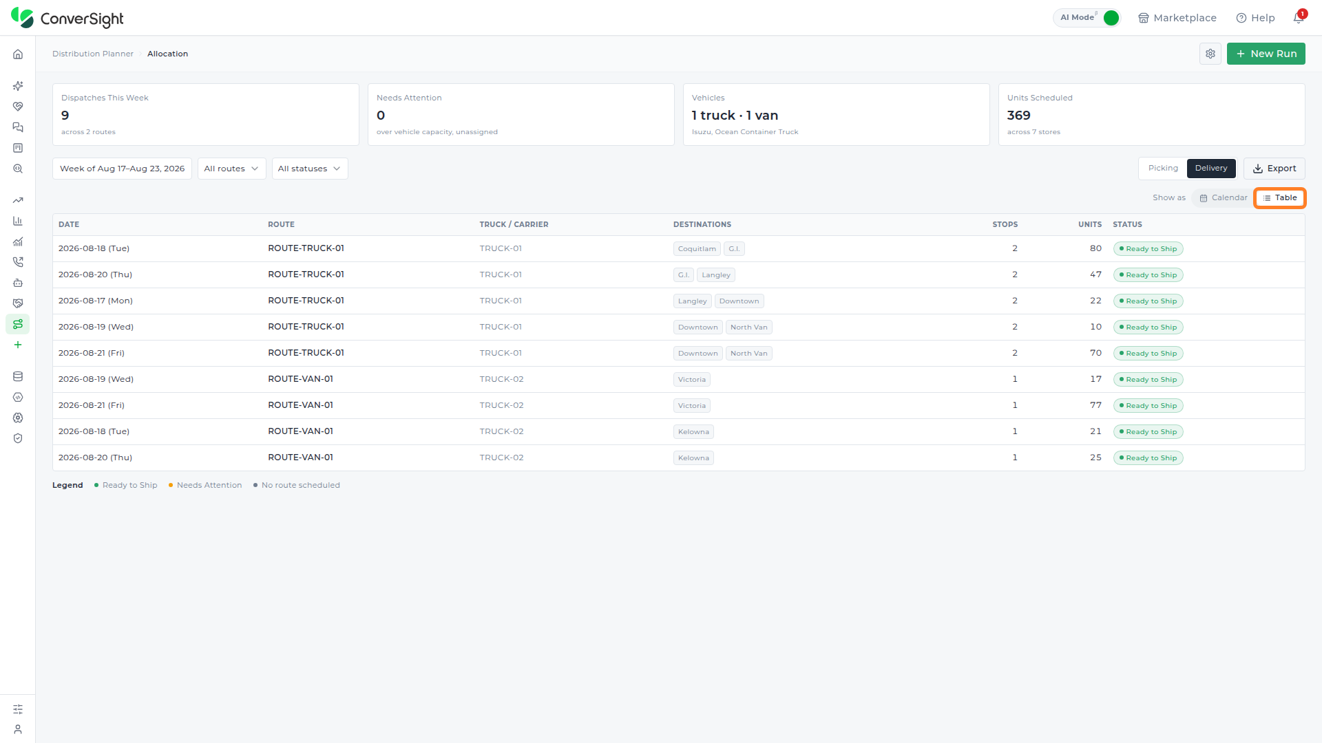The height and width of the screenshot is (743, 1322).
Task: Open the heart favorites sidebar icon
Action: 18,107
